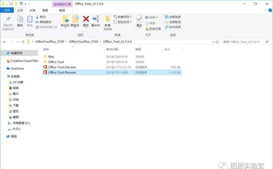Click the Copy icon in ribbon
273x169 pixels.
point(20,19)
